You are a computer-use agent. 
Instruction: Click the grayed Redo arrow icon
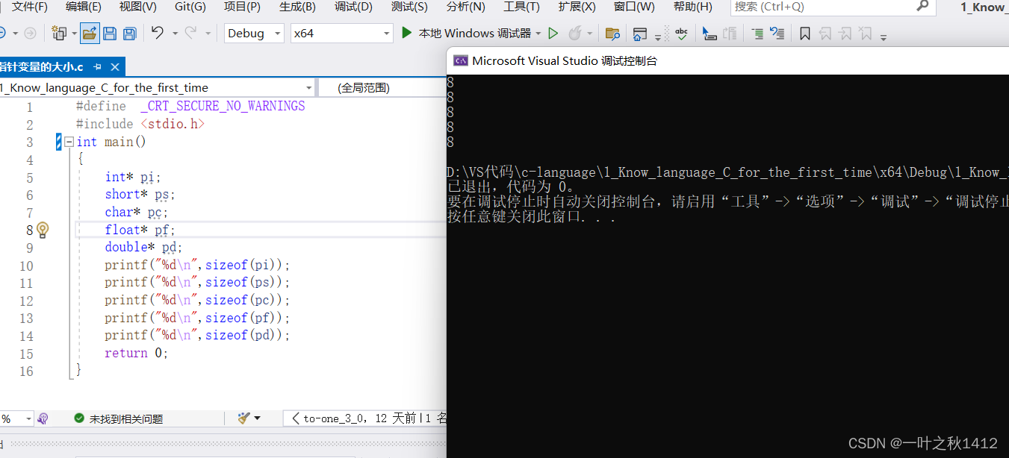pyautogui.click(x=190, y=33)
